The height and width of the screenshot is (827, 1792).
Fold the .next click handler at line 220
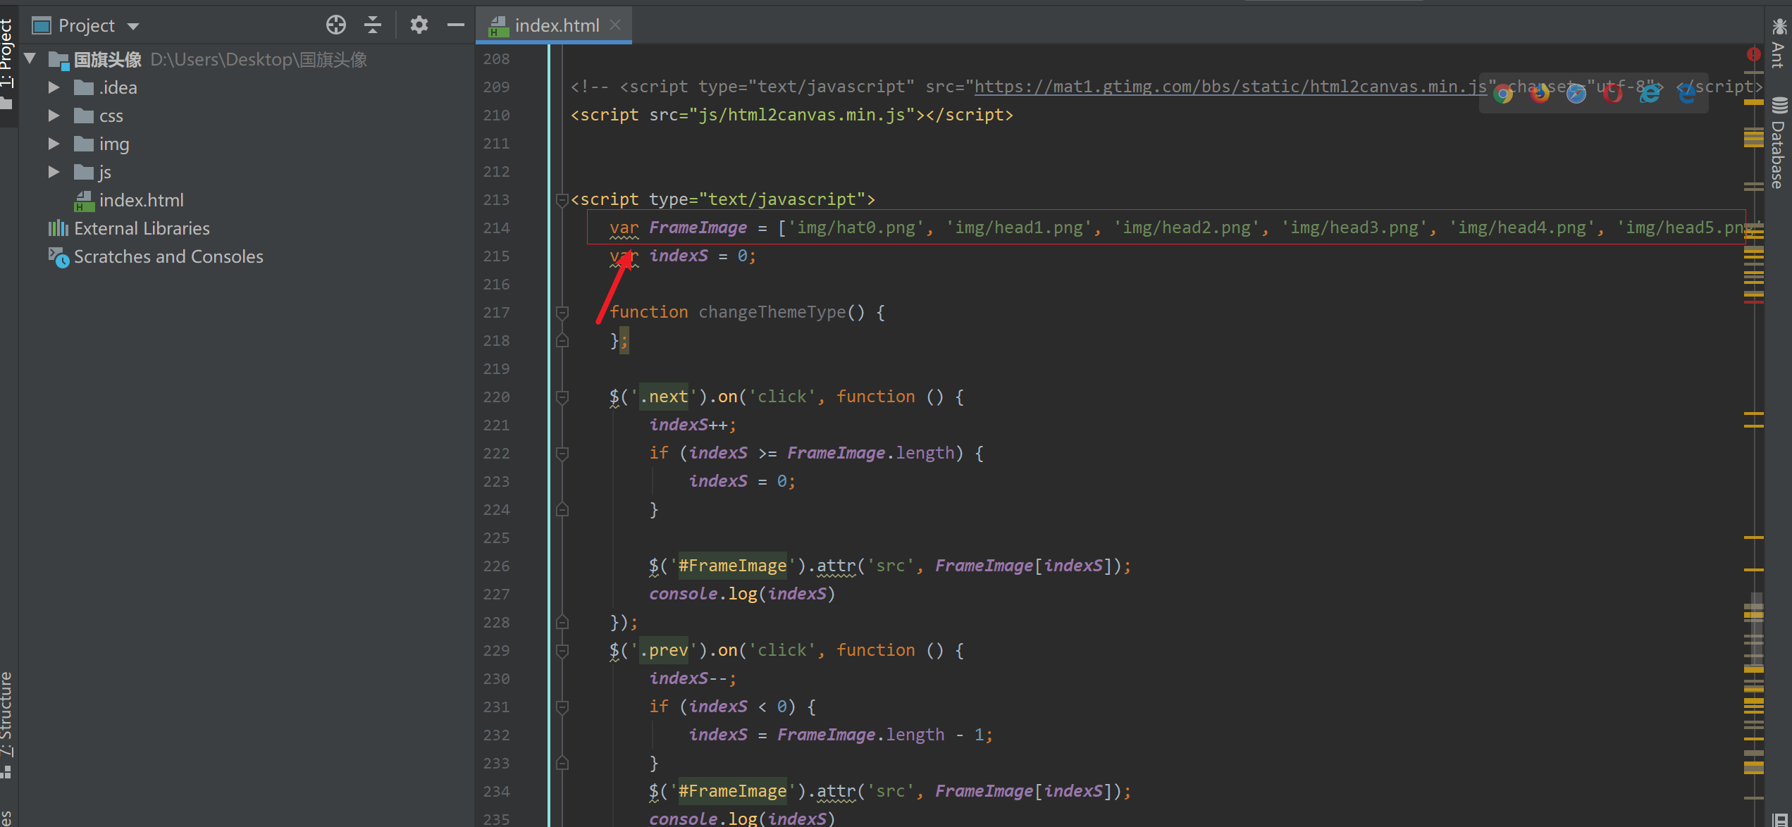point(562,397)
